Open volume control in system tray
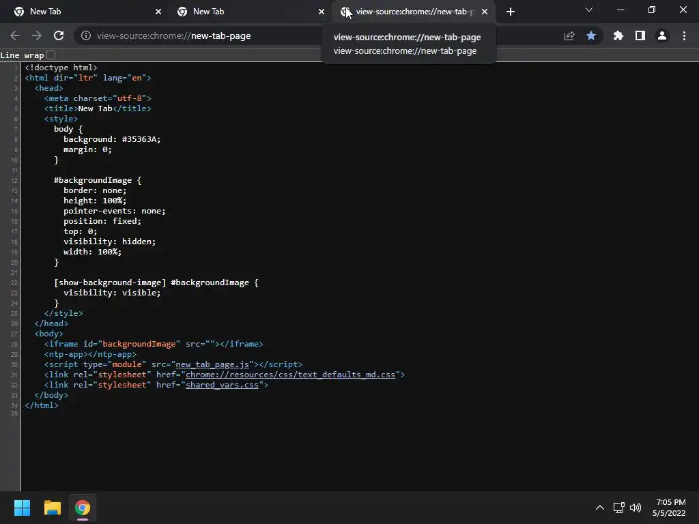The width and height of the screenshot is (699, 524). (x=636, y=508)
